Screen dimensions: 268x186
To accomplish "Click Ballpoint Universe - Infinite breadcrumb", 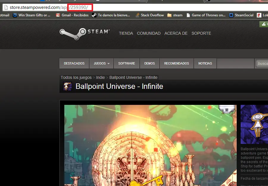I will 133,77.
